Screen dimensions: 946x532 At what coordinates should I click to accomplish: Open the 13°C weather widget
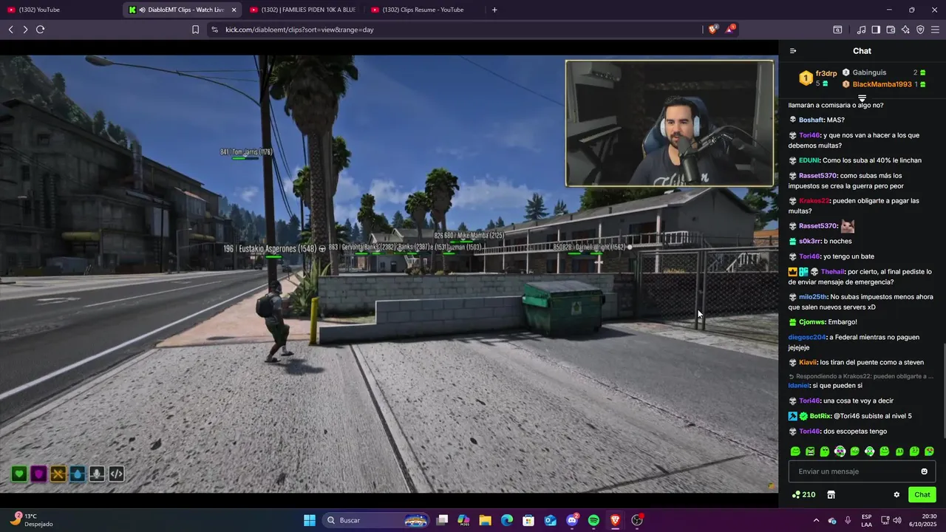click(31, 520)
